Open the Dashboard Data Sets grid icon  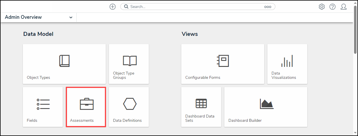coord(201,103)
